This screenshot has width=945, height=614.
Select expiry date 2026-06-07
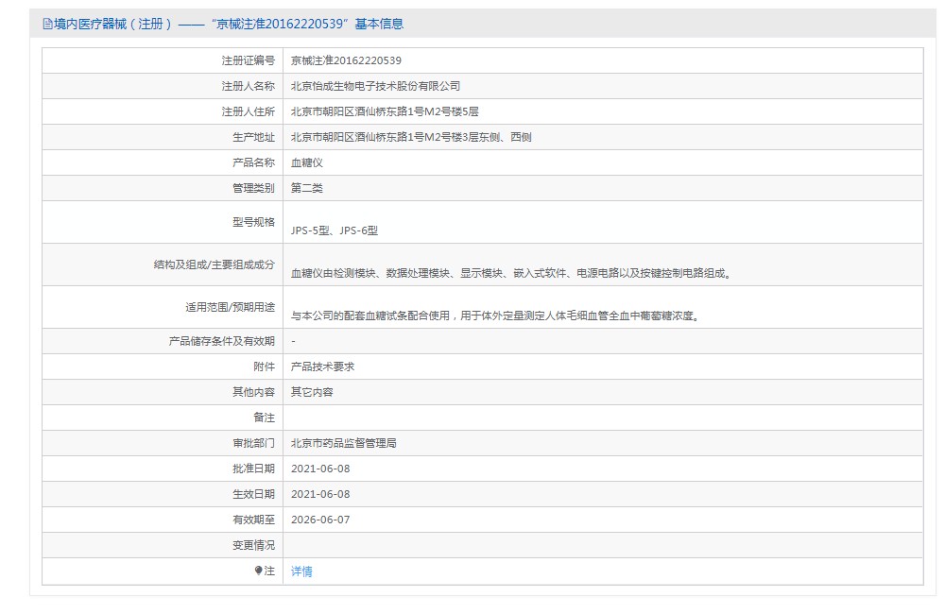coord(320,520)
